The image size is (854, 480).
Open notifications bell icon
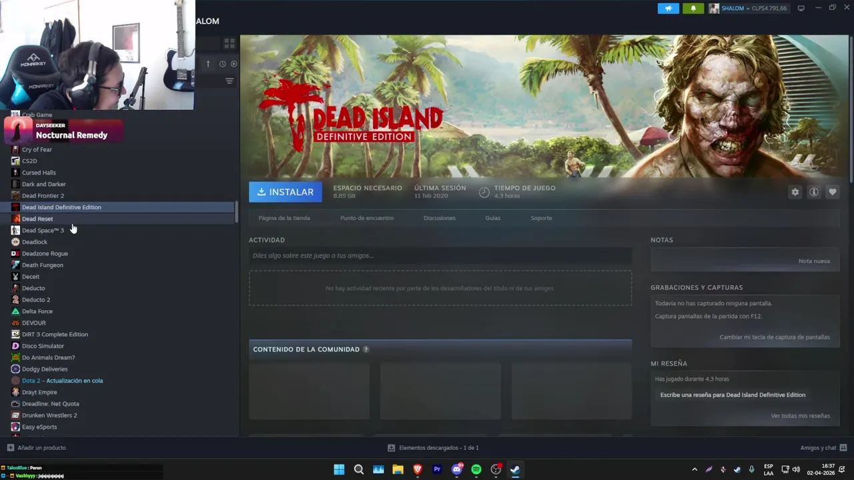[x=693, y=8]
